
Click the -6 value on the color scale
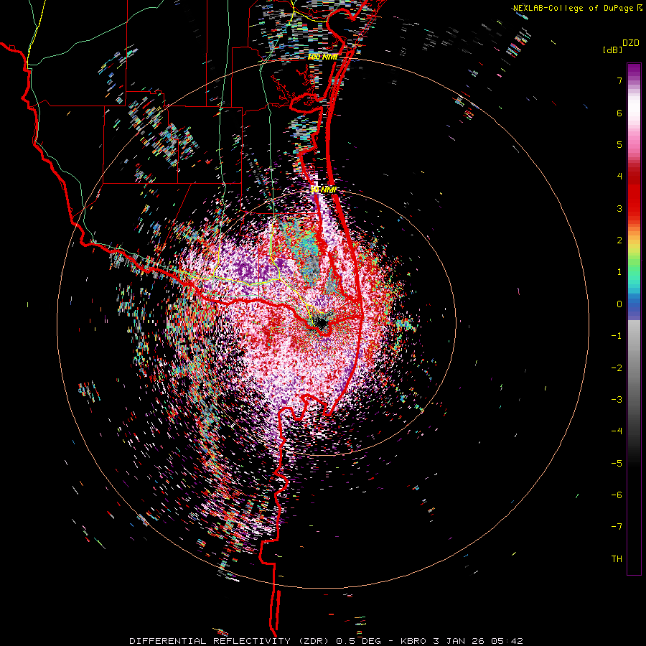coord(617,495)
